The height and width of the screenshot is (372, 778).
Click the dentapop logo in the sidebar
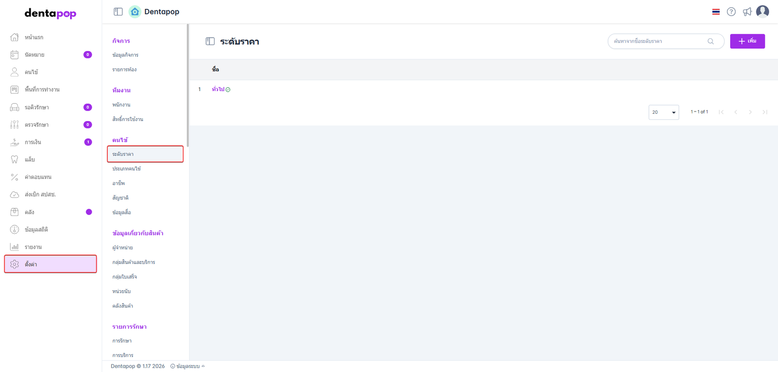point(51,14)
